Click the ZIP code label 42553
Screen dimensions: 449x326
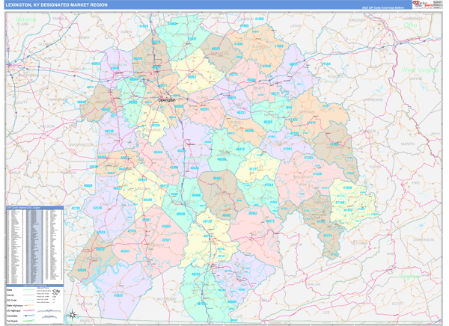[132, 231]
